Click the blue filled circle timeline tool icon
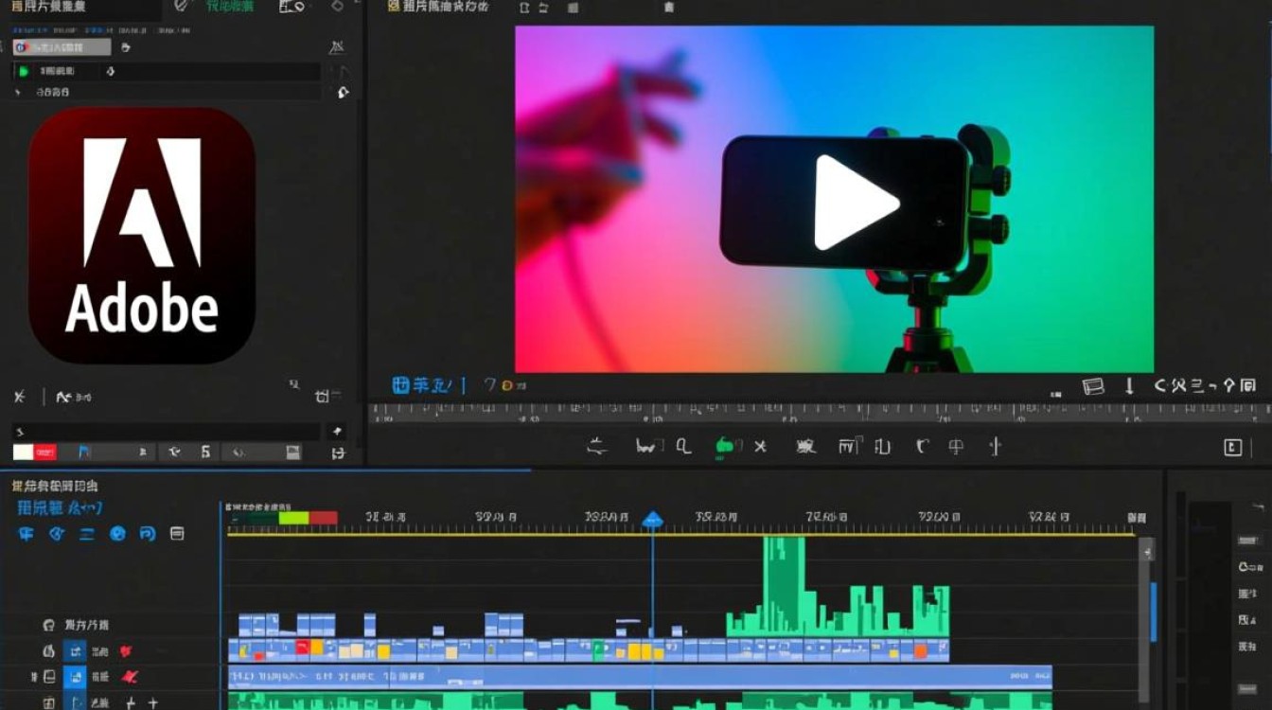 117,534
